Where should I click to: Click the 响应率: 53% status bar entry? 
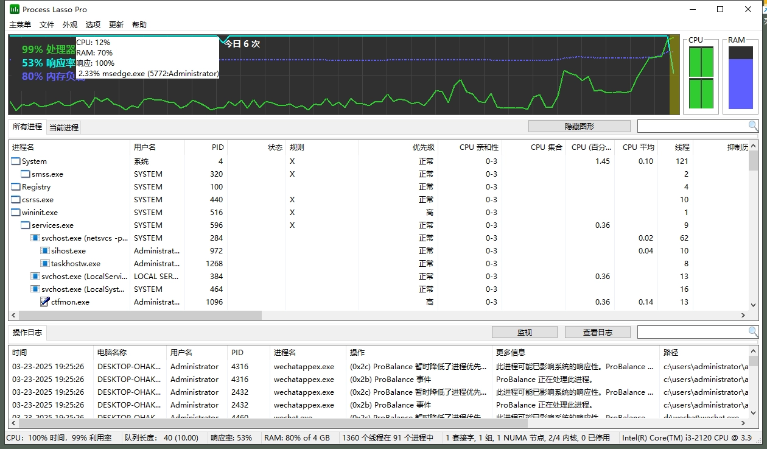click(x=231, y=437)
